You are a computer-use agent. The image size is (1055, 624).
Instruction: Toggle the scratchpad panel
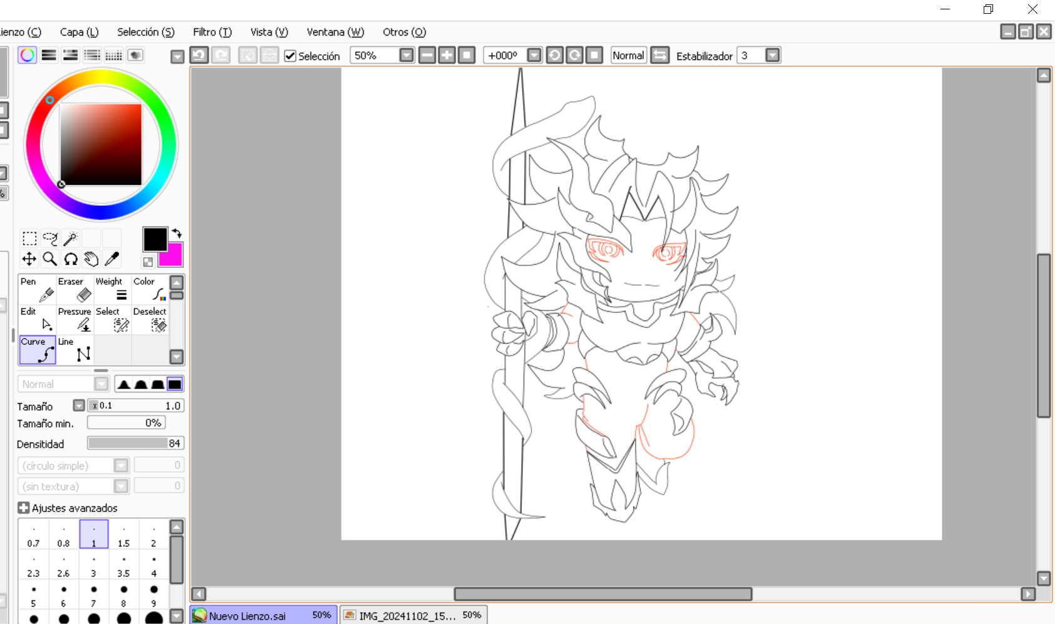click(x=135, y=55)
